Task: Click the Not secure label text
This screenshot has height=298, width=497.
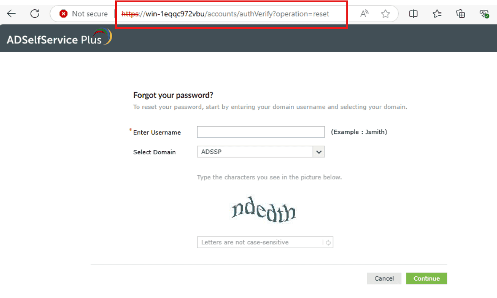Action: [90, 14]
